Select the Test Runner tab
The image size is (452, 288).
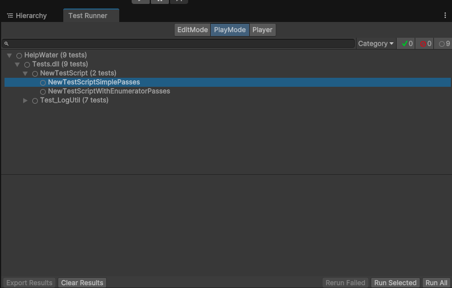[91, 16]
